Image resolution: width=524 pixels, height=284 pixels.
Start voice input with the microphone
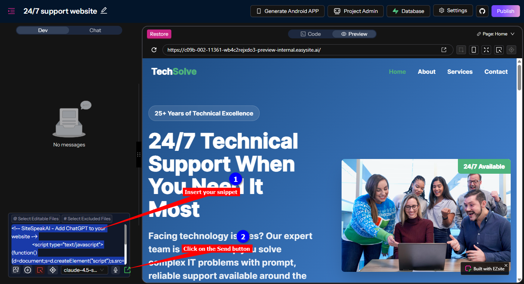coord(116,270)
